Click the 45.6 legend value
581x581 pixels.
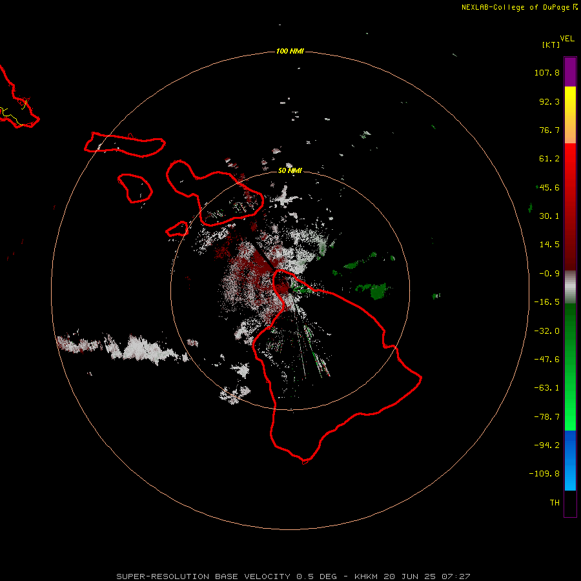[x=549, y=187]
